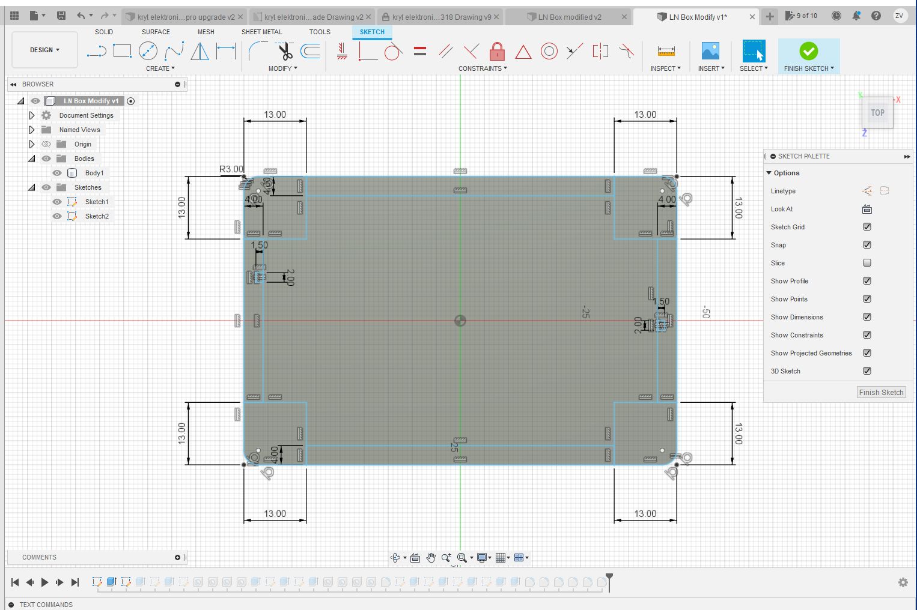The height and width of the screenshot is (610, 917).
Task: Switch to the LN Box modified v2 tab
Action: pyautogui.click(x=569, y=17)
